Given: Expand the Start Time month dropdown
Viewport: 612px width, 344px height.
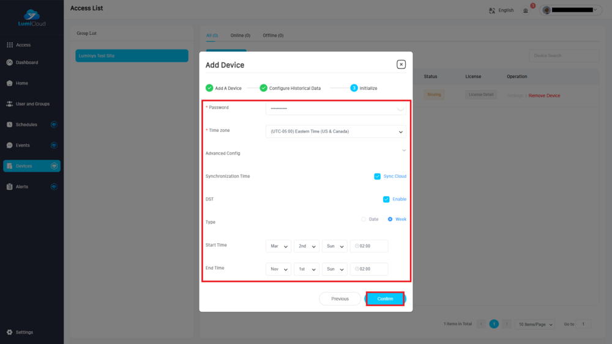Looking at the screenshot, I should pyautogui.click(x=278, y=246).
